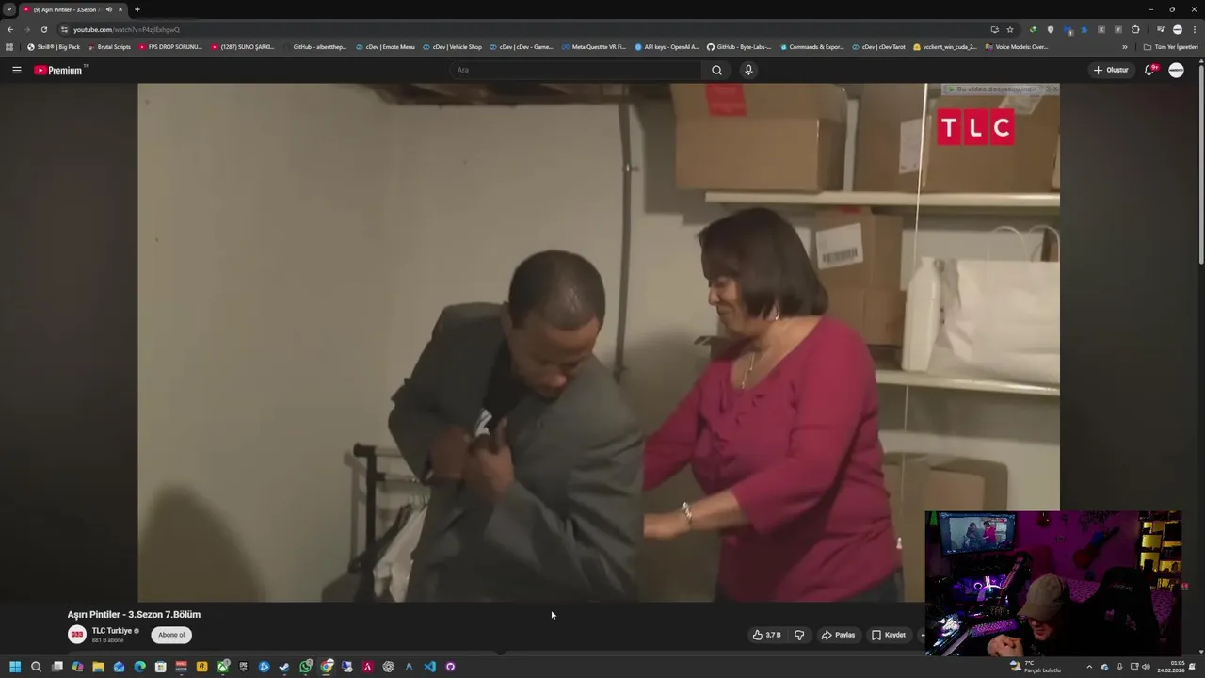1205x678 pixels.
Task: Open the Chrome three-dot menu
Action: [x=1194, y=29]
